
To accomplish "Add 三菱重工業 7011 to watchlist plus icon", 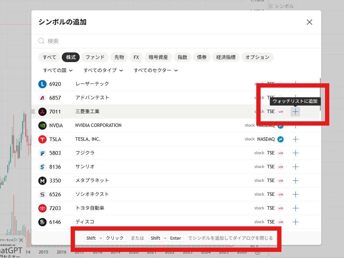I will coord(295,112).
